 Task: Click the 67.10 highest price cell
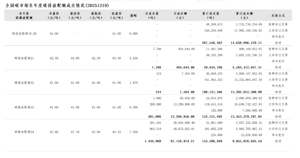coord(75,132)
